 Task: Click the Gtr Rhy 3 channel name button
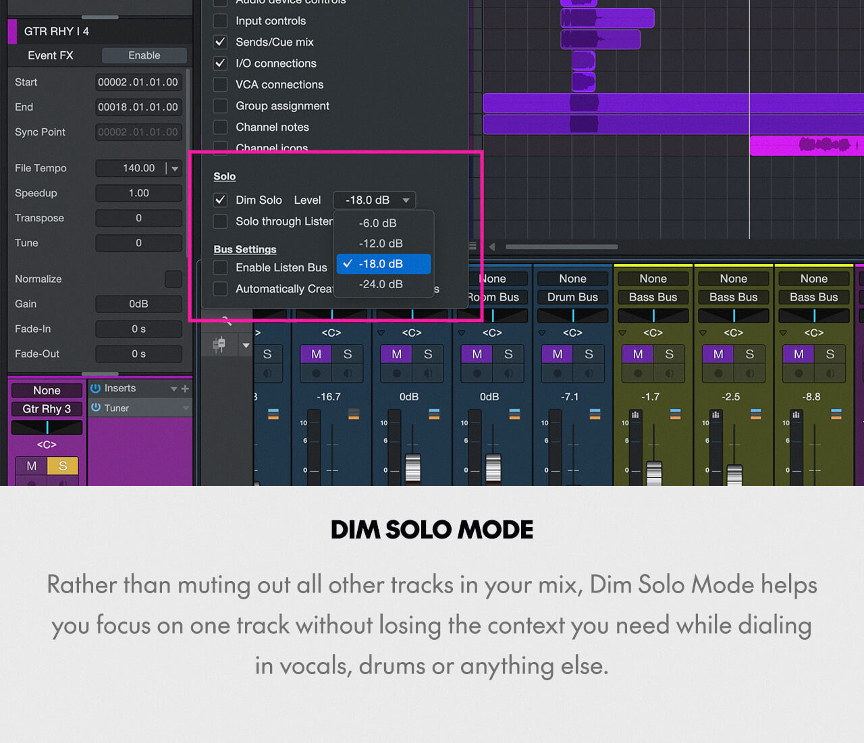click(47, 409)
